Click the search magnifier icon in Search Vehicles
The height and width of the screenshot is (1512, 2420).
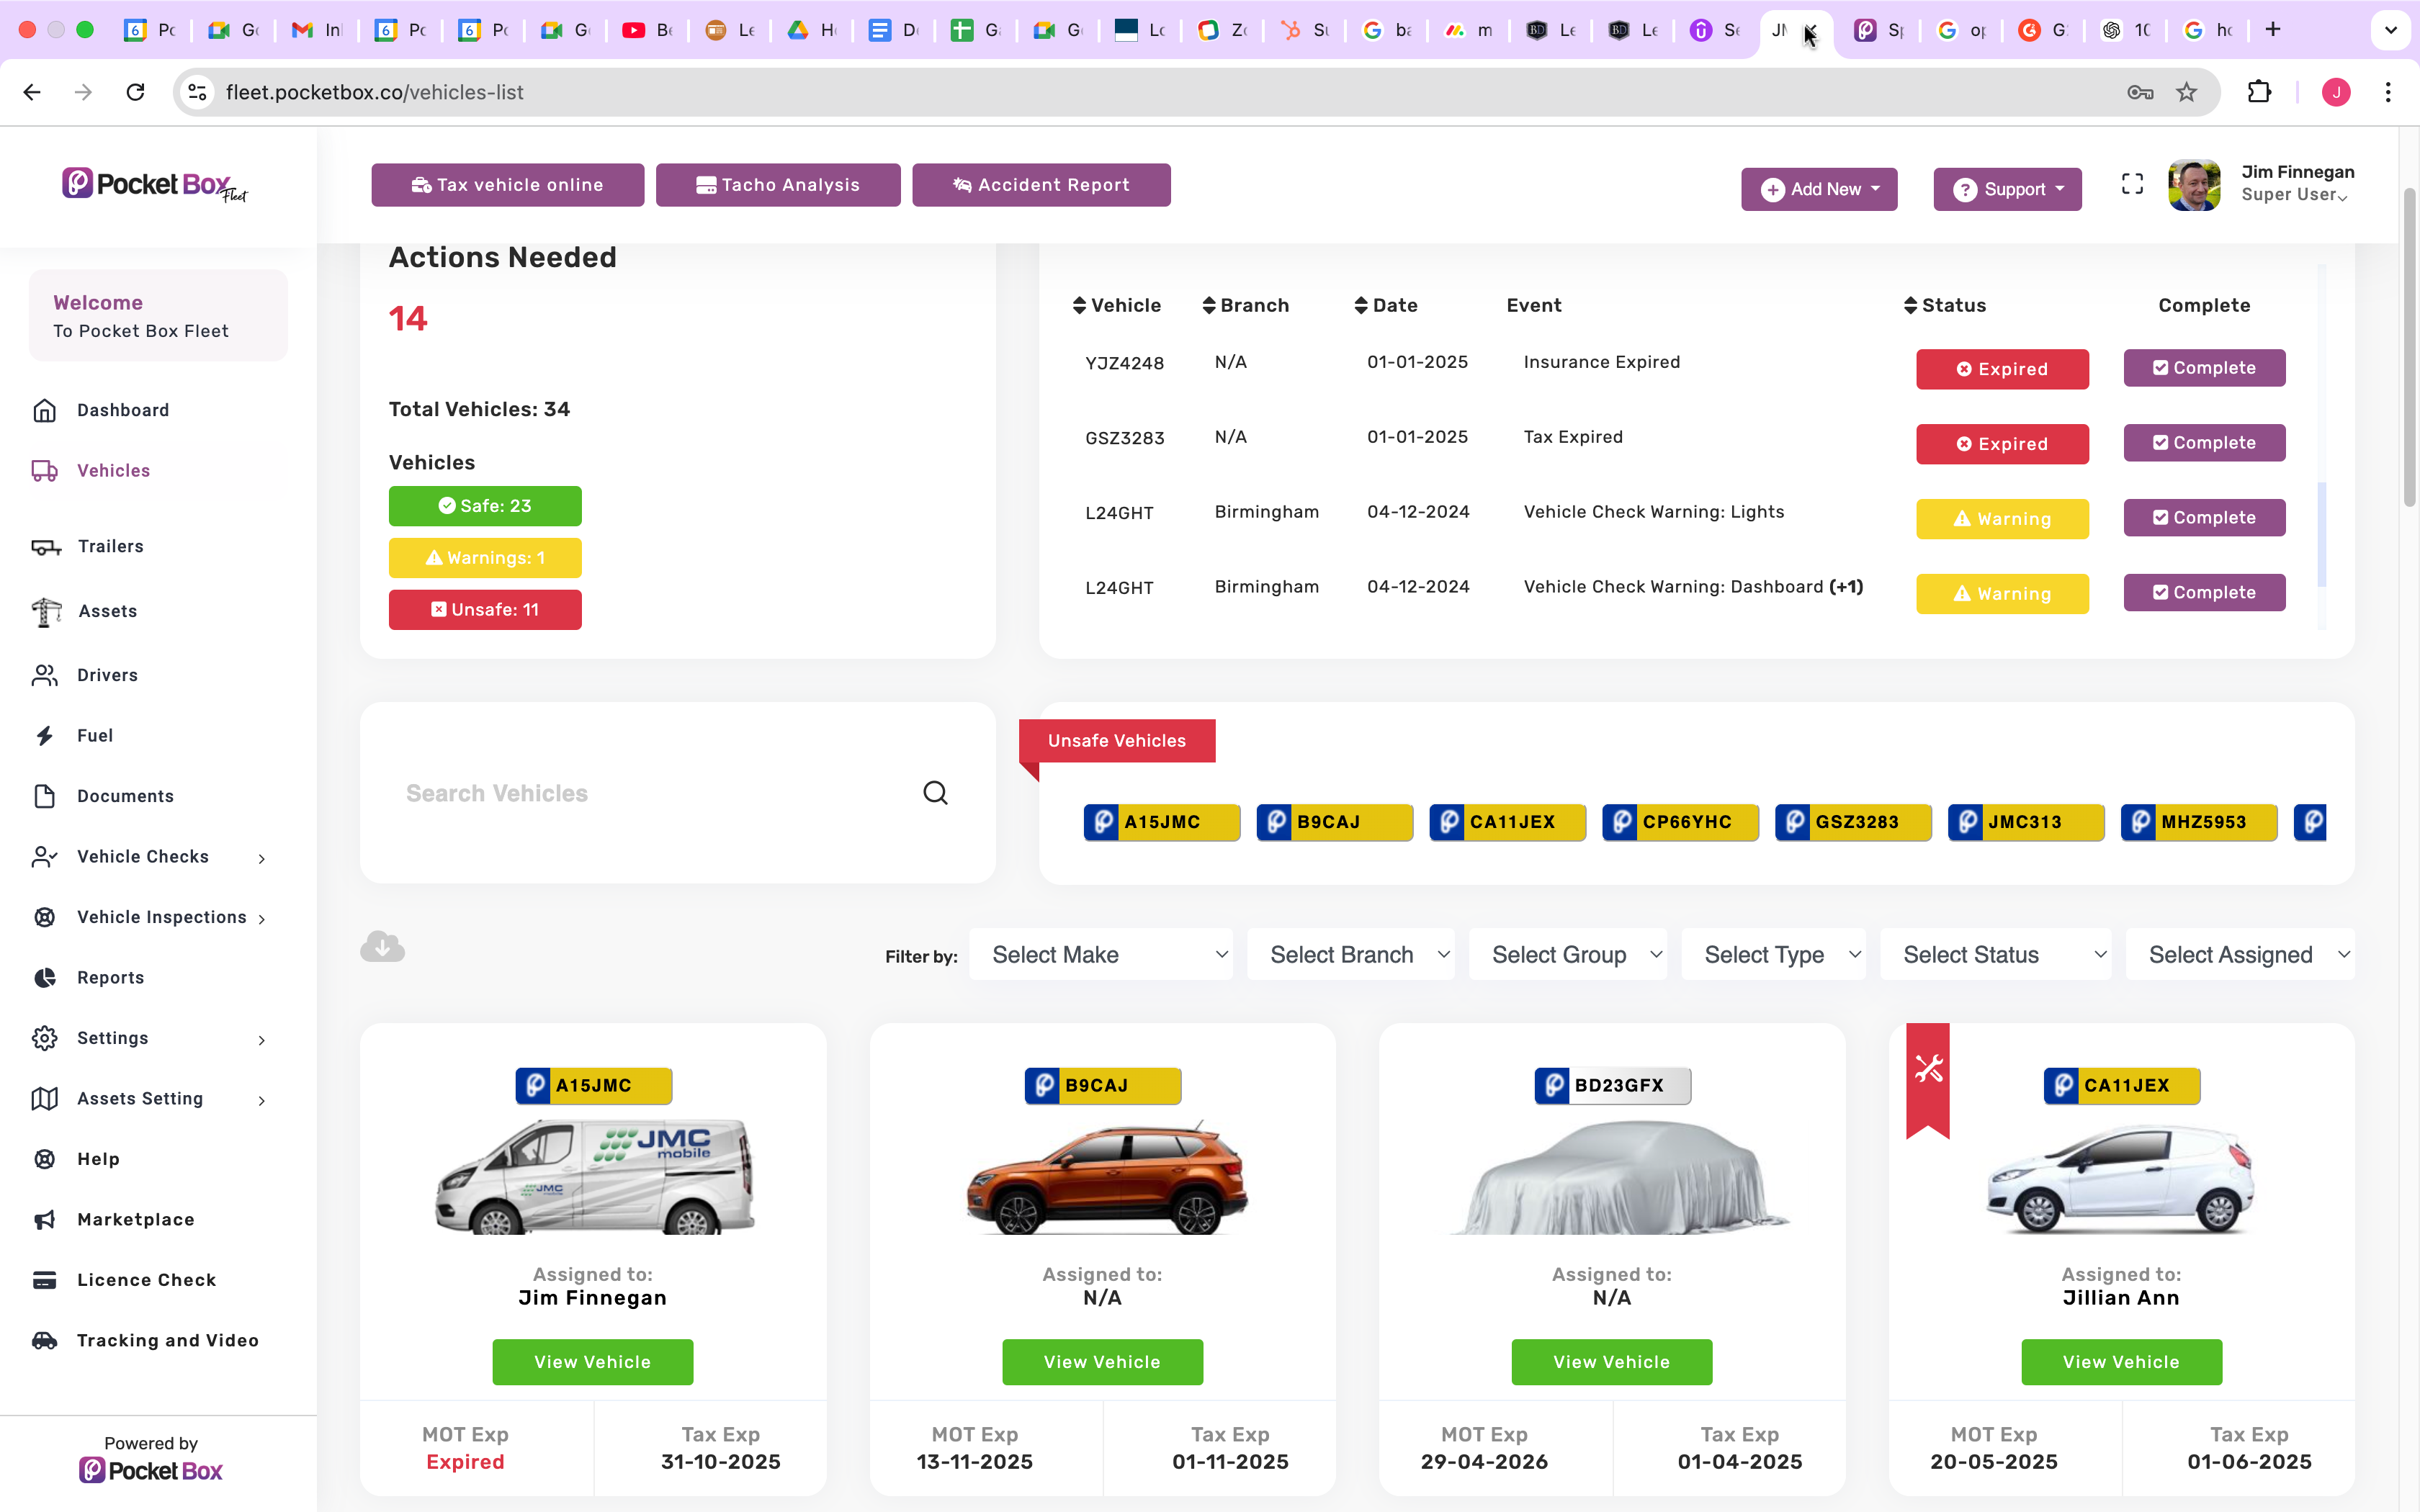pos(935,793)
